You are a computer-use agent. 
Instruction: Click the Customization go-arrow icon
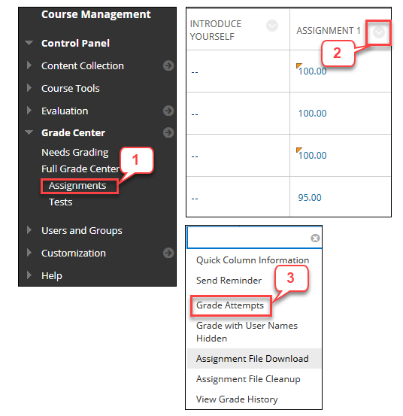(x=168, y=253)
